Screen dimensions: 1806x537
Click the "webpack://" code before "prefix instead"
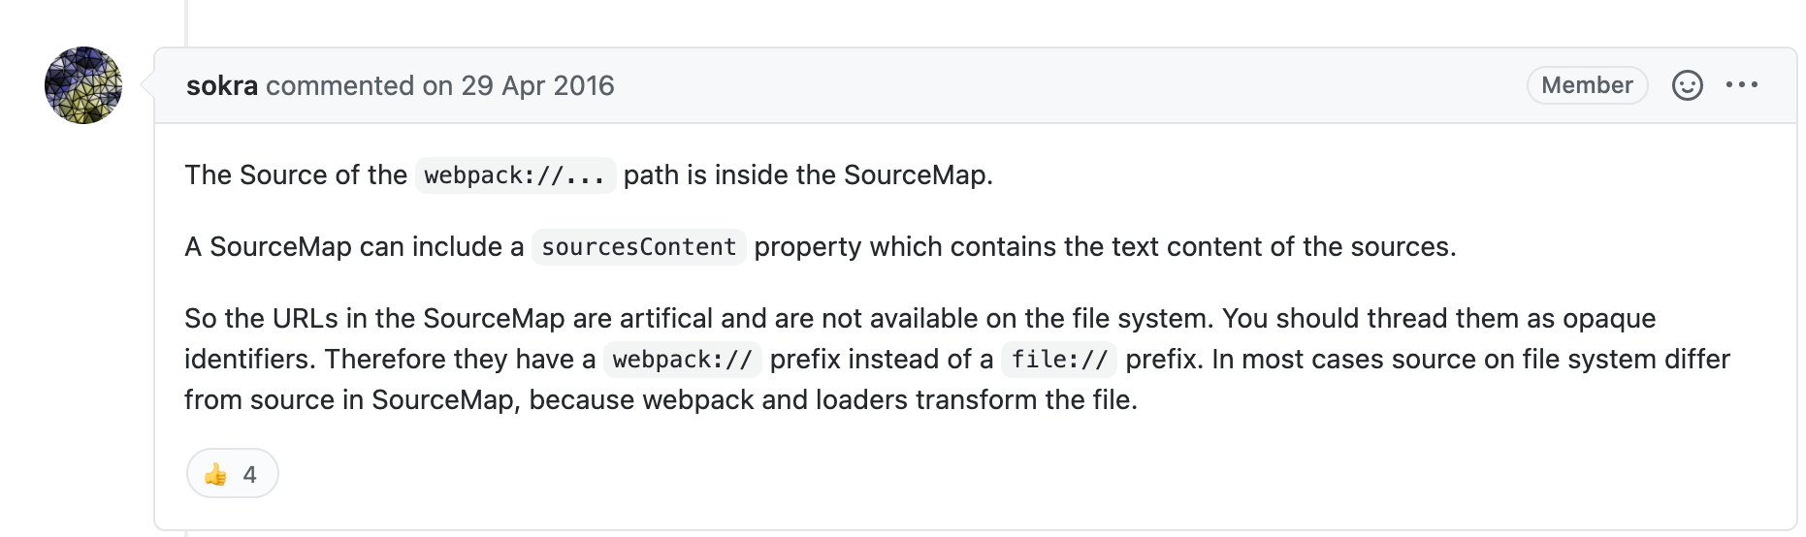(x=683, y=360)
